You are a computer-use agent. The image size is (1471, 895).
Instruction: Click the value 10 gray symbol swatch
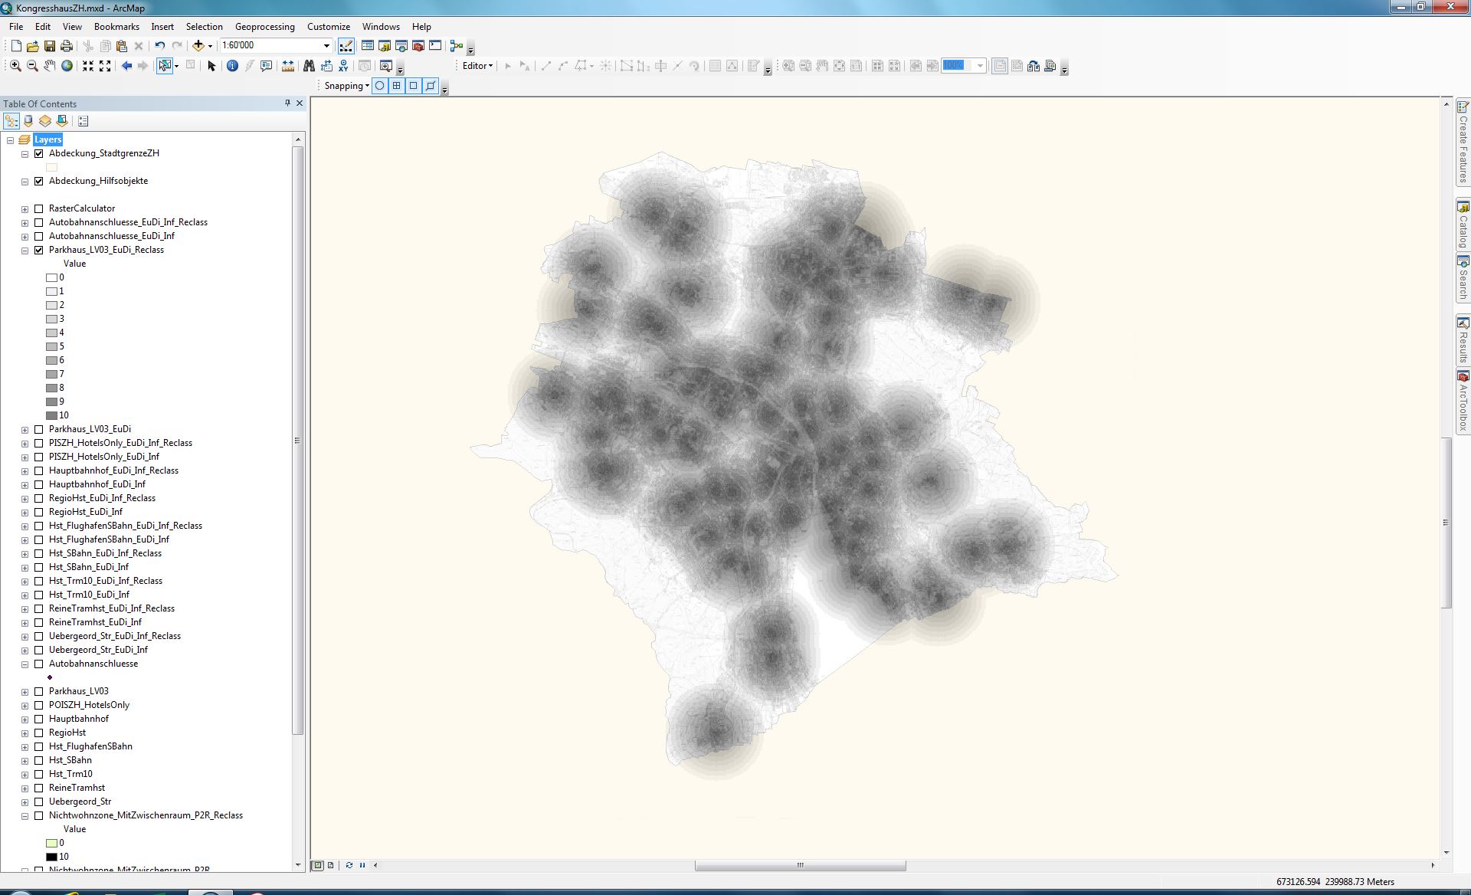coord(51,415)
